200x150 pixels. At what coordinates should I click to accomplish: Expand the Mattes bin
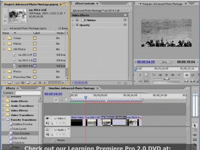4,43
